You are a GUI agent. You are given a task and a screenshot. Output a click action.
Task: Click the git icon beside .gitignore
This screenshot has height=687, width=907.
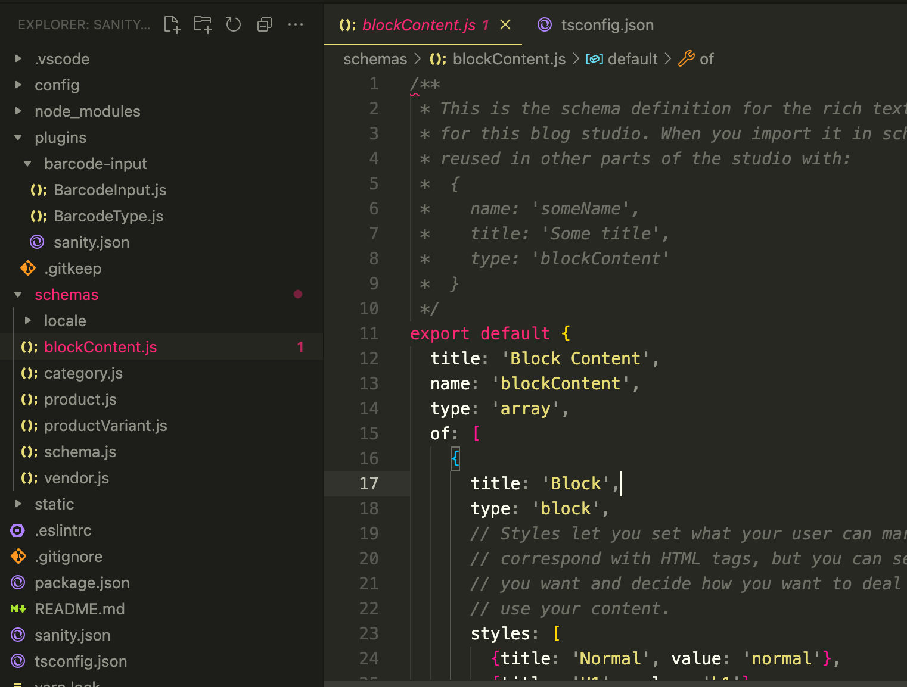18,557
